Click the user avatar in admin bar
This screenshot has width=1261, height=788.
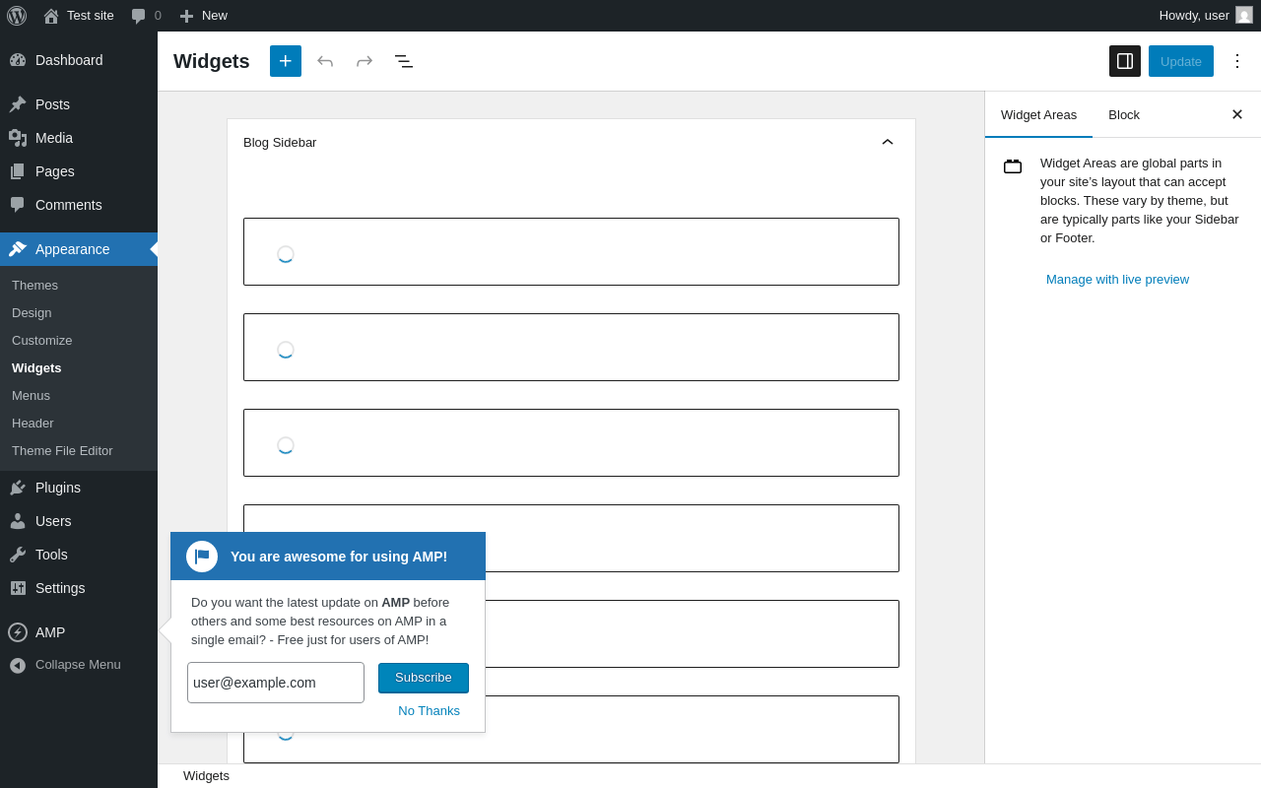(1244, 16)
